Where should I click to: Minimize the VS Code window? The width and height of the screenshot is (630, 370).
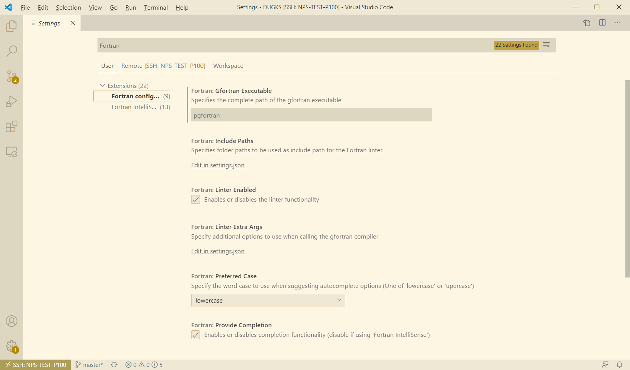point(575,7)
